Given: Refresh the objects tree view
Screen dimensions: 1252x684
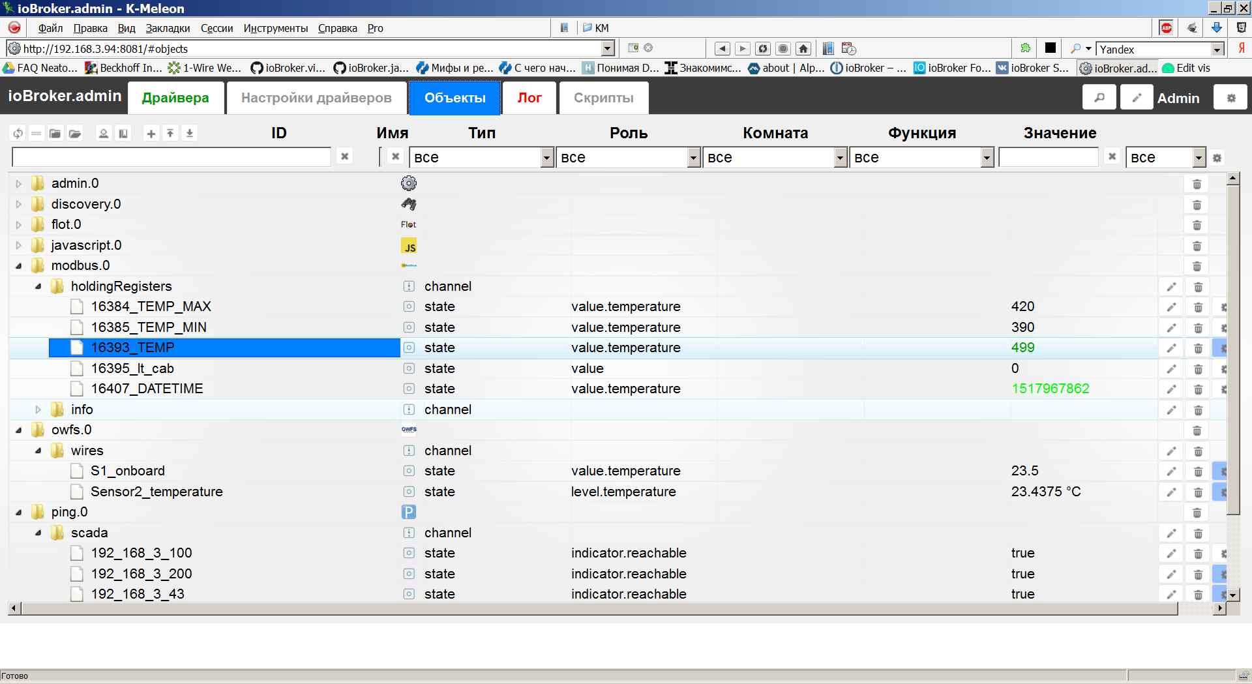Looking at the screenshot, I should [x=18, y=134].
